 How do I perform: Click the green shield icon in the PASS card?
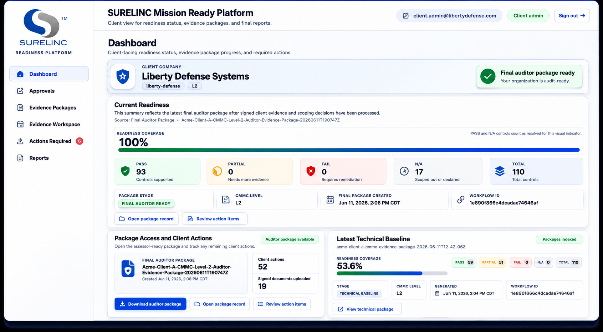click(x=125, y=171)
